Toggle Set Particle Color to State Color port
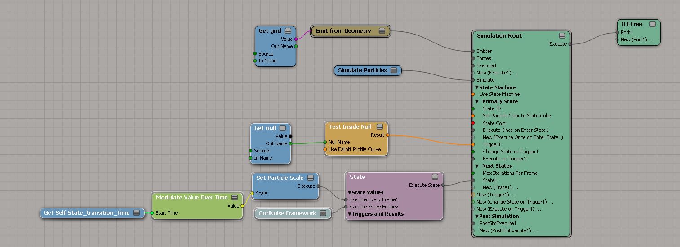This screenshot has width=680, height=247. point(473,116)
